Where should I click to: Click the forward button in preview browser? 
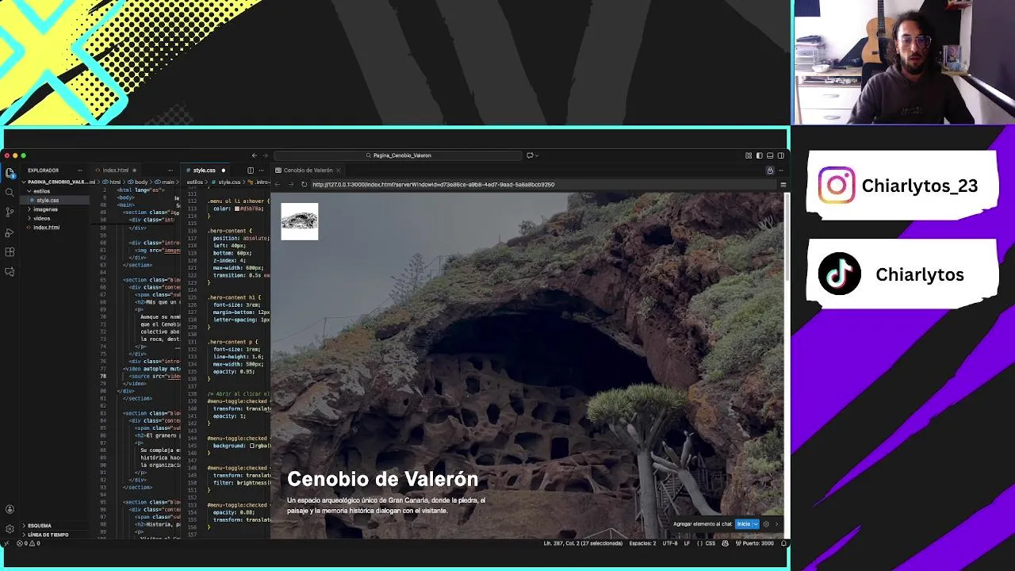[290, 185]
